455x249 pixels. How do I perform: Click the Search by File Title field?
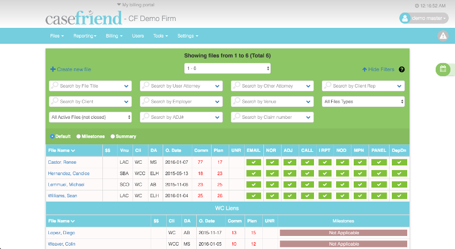[x=90, y=86]
